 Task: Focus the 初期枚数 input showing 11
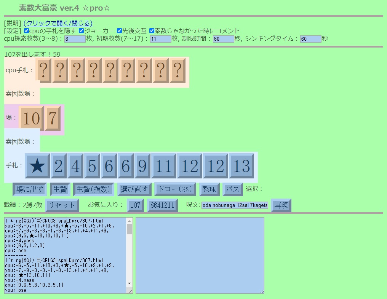(161, 39)
